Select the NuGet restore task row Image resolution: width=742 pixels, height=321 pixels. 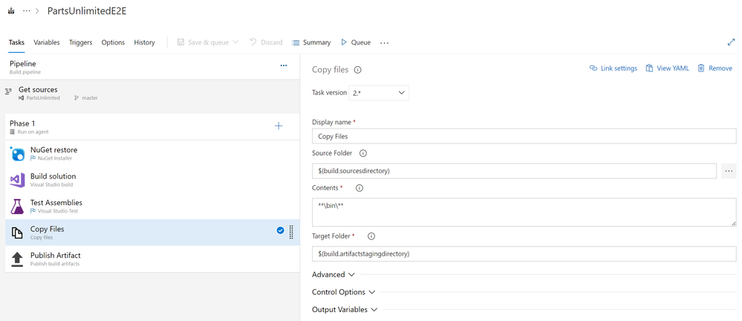point(152,154)
